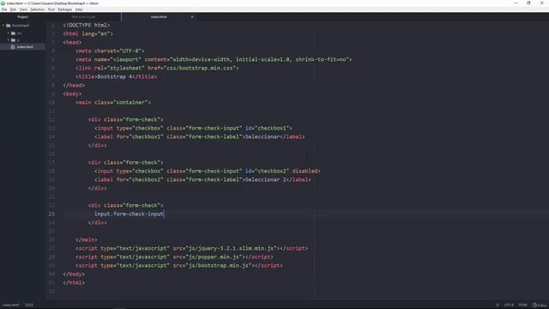Screen dimensions: 549x309
Task: Click line number 12 in the gutter
Action: coord(51,119)
